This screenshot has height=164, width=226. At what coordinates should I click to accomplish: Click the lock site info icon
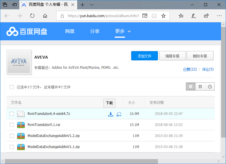(x=62, y=16)
